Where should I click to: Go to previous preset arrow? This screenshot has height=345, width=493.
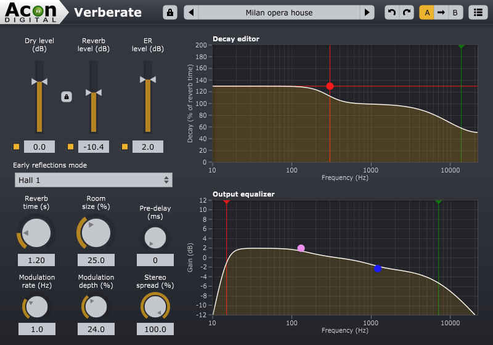coord(191,12)
